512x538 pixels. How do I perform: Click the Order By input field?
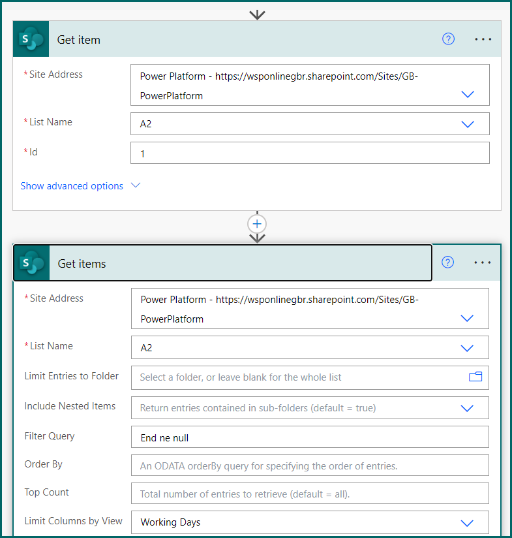[x=310, y=466]
